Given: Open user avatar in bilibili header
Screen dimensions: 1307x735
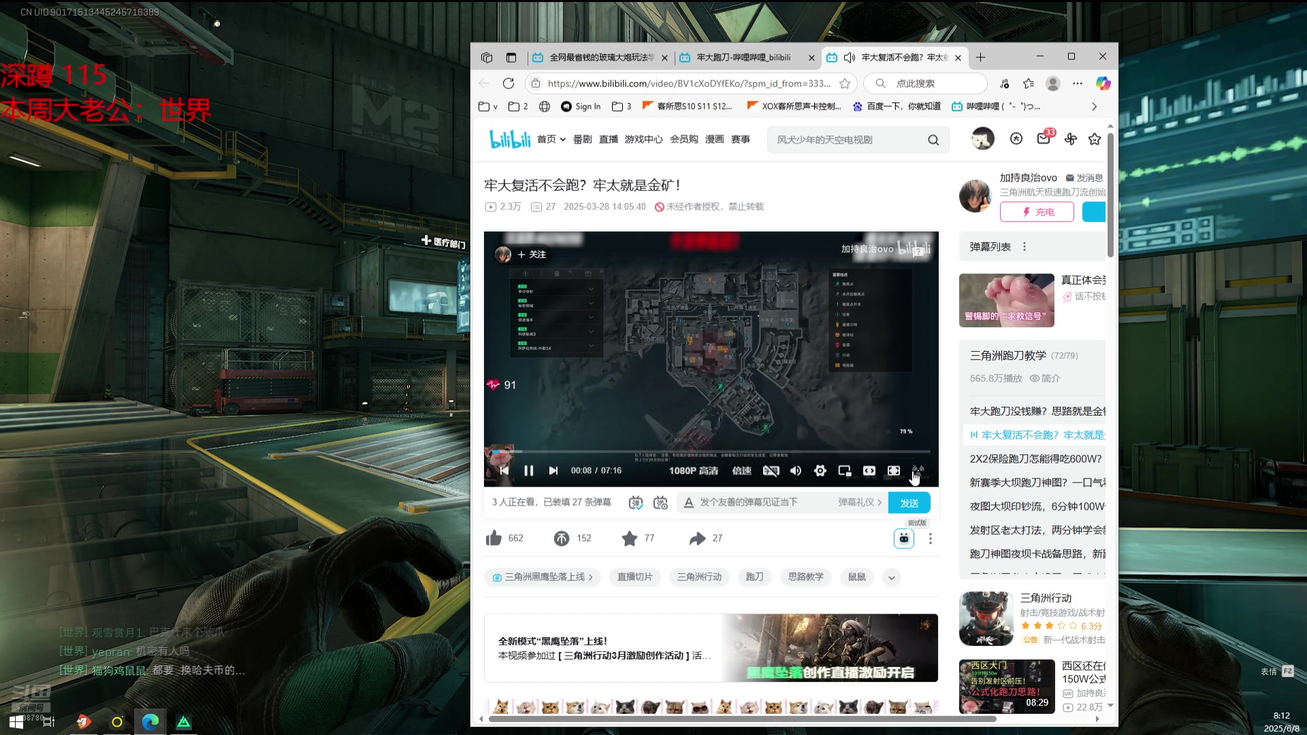Looking at the screenshot, I should click(x=982, y=139).
